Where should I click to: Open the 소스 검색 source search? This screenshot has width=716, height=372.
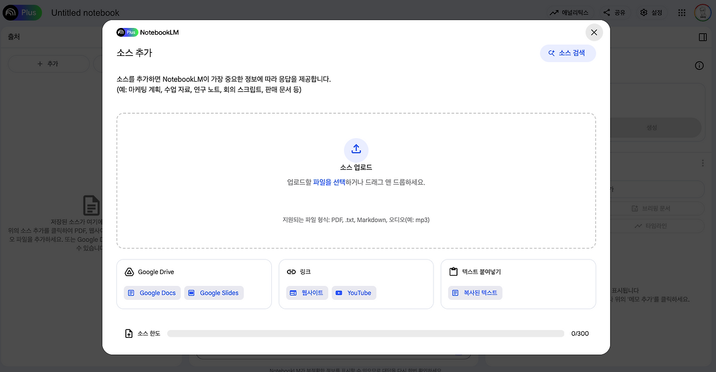(568, 53)
